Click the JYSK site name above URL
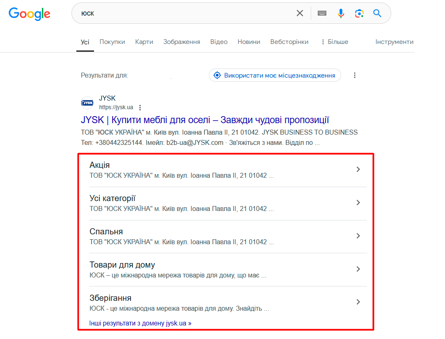 point(107,98)
